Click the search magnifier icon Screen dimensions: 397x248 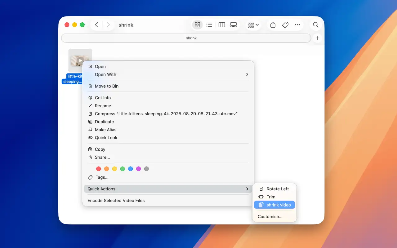pos(315,24)
